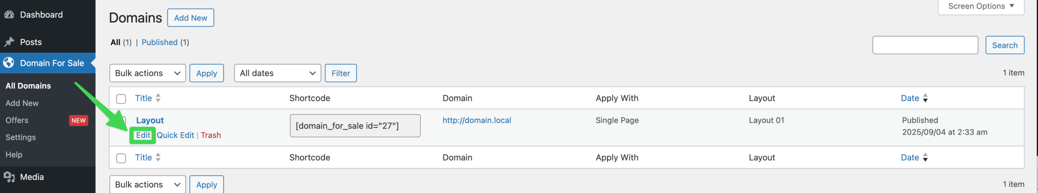
Task: Click the Posts pushpin icon
Action: (x=9, y=42)
